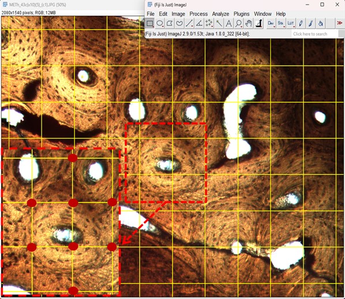Open the Window menu

[x=262, y=14]
